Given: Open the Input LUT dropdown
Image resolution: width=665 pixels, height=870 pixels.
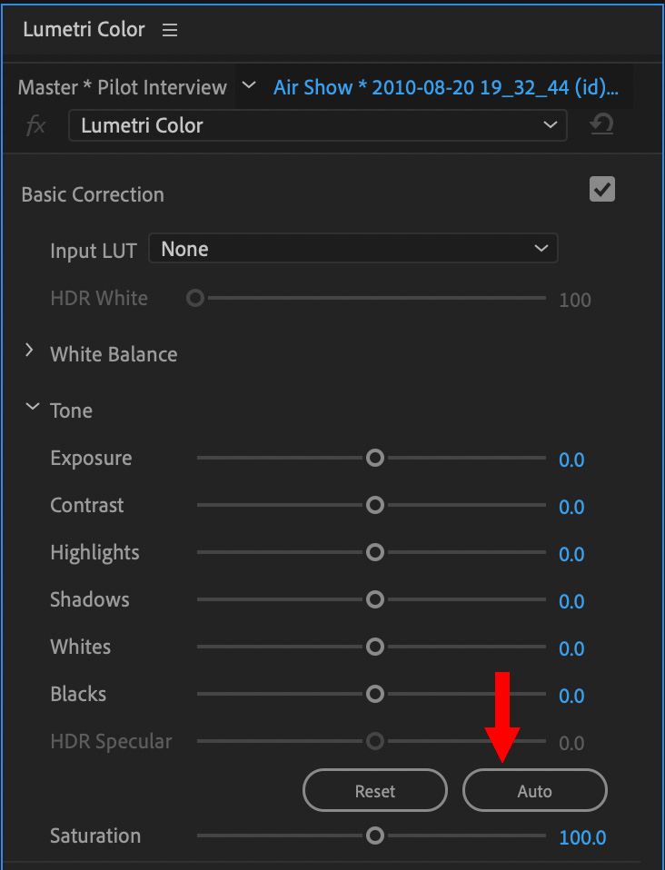Looking at the screenshot, I should point(353,248).
